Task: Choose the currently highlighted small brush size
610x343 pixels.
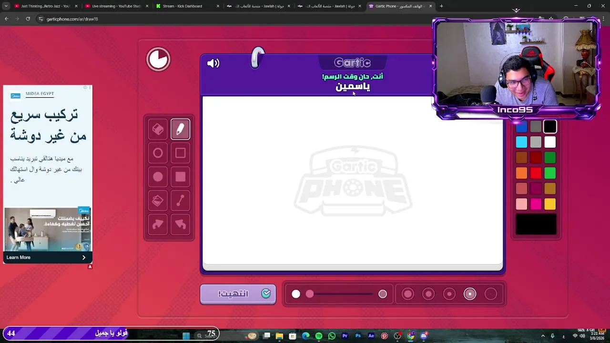Action: click(470, 294)
